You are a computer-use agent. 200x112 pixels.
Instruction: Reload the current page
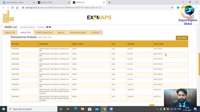pos(12,7)
